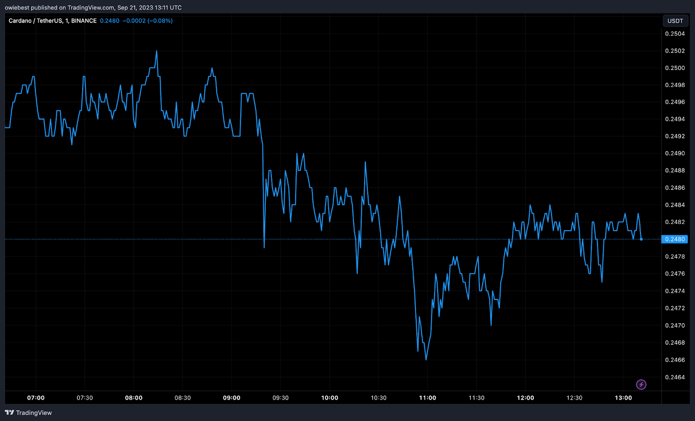695x421 pixels.
Task: Click the 0.2470 price axis label
Action: coord(675,325)
